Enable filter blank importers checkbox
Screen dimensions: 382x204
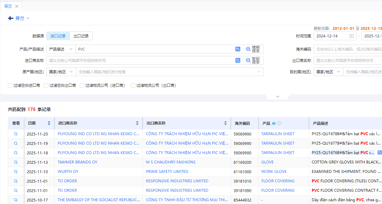tap(10, 85)
